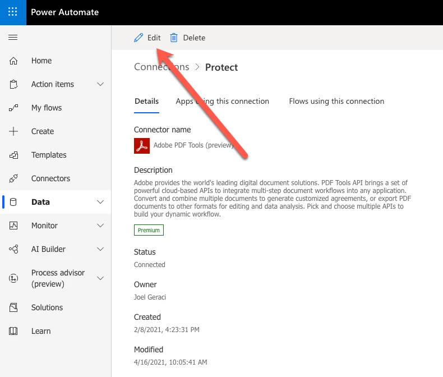Click the Premium badge
The height and width of the screenshot is (377, 443).
click(x=149, y=230)
